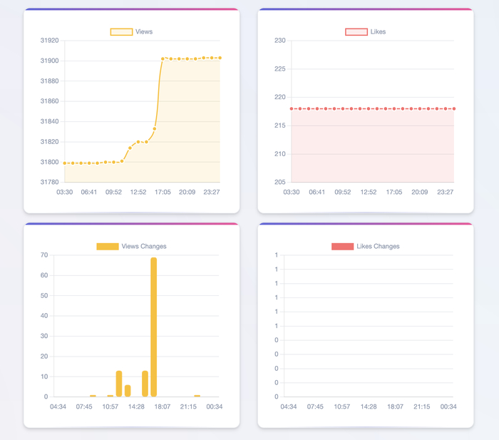Click first Views point reaching the 31900 level

[x=163, y=58]
